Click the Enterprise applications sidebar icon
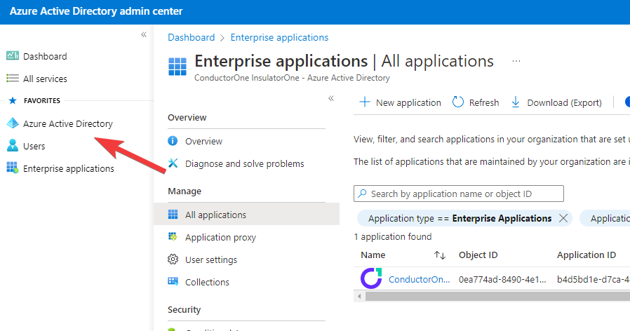The image size is (630, 331). point(13,168)
